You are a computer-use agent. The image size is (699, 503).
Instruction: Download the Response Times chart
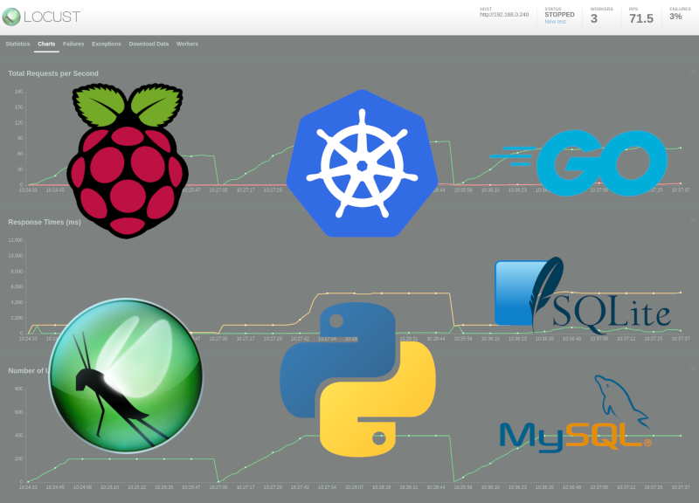pyautogui.click(x=691, y=217)
